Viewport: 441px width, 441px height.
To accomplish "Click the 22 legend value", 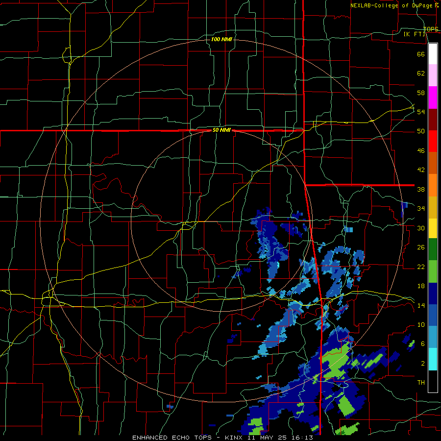I will [421, 267].
